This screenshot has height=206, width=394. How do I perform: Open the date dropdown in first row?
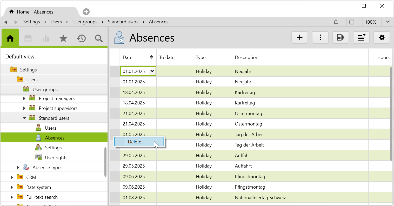[152, 71]
